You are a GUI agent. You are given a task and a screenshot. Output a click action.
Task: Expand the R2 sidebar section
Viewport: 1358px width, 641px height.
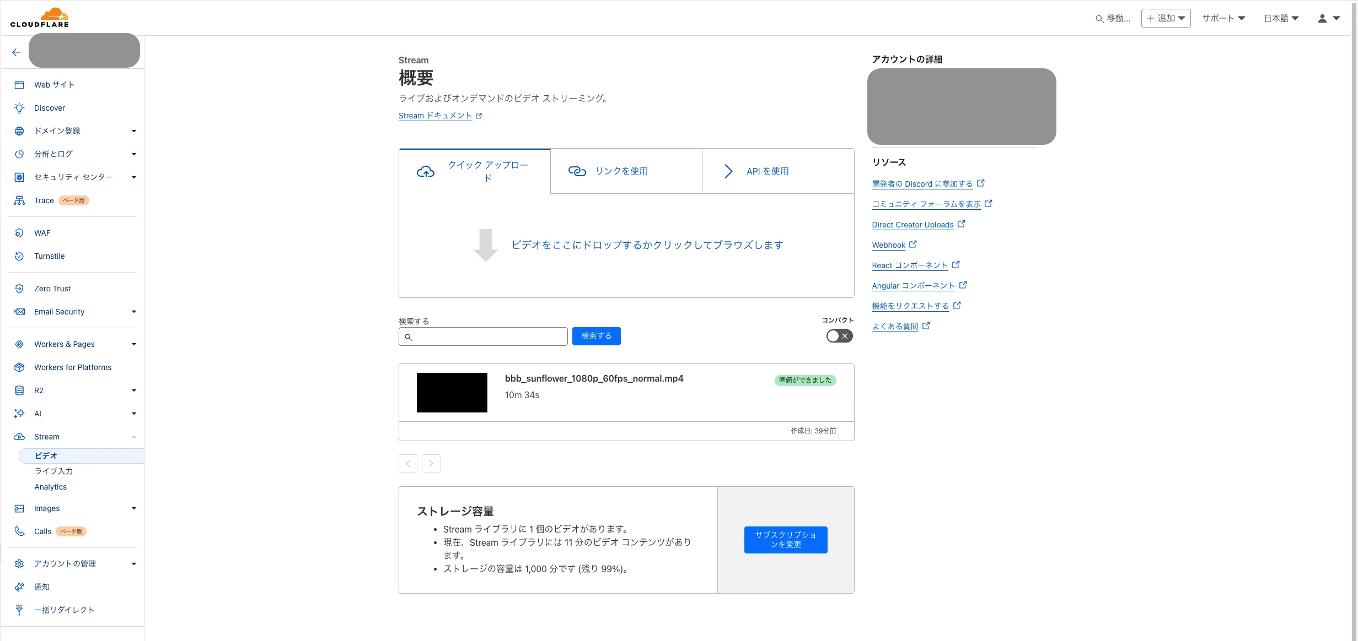pos(133,390)
